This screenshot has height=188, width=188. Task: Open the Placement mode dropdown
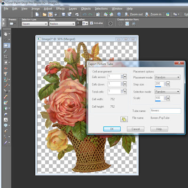coord(167,78)
